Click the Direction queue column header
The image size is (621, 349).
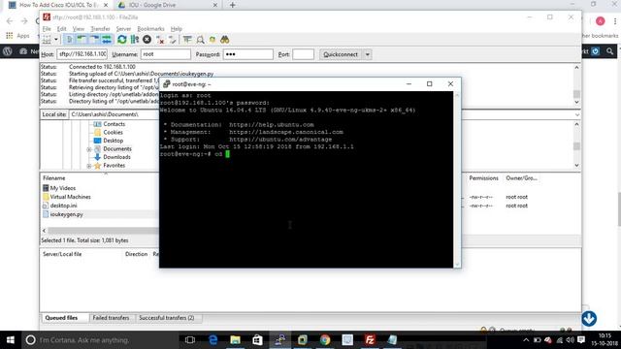coord(136,254)
